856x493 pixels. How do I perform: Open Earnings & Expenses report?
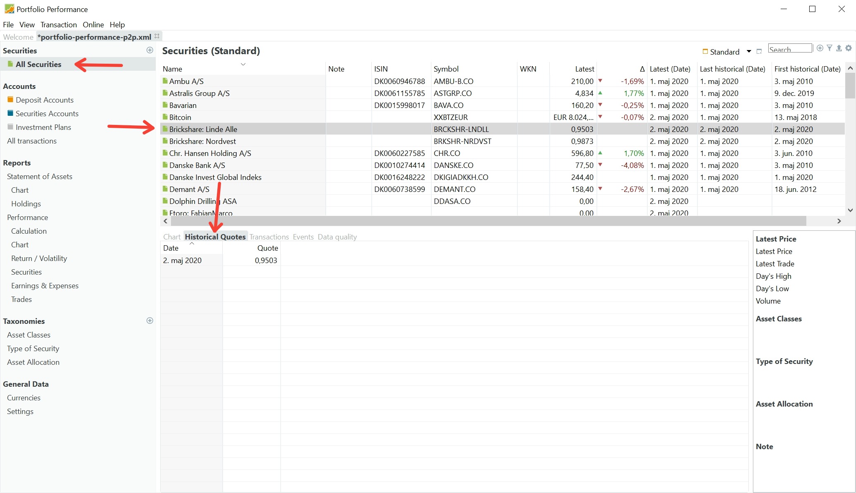(x=45, y=285)
